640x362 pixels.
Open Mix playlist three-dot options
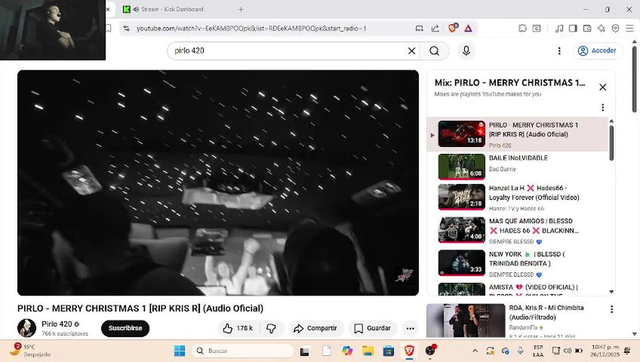point(602,107)
